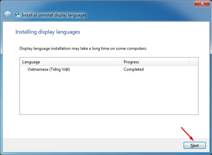Click divider between Language and Progress headers
Screen dimensions: 212x155
122,62
